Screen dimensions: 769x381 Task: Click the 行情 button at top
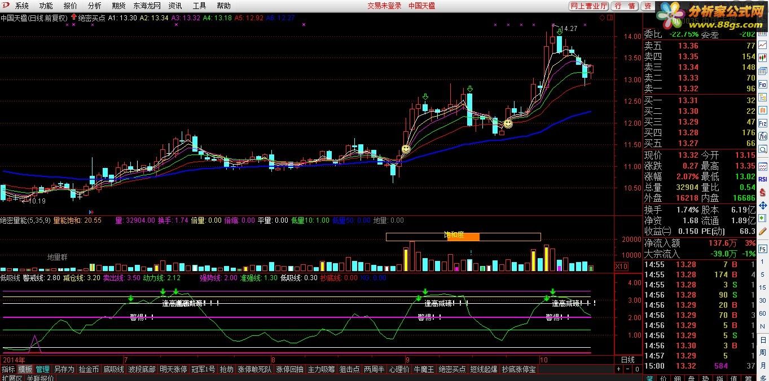625,6
